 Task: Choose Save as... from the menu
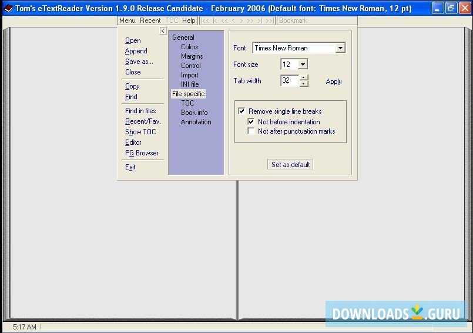pyautogui.click(x=139, y=62)
